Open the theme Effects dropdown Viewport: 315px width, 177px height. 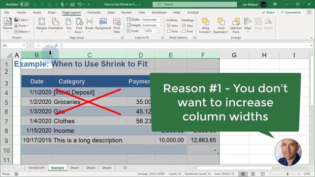pos(22,31)
